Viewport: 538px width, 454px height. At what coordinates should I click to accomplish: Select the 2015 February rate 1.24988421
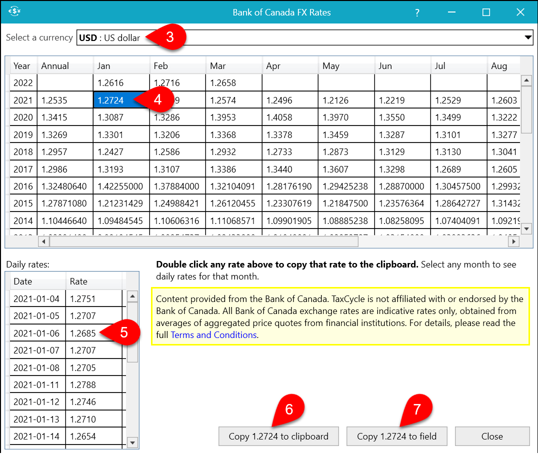coord(177,203)
